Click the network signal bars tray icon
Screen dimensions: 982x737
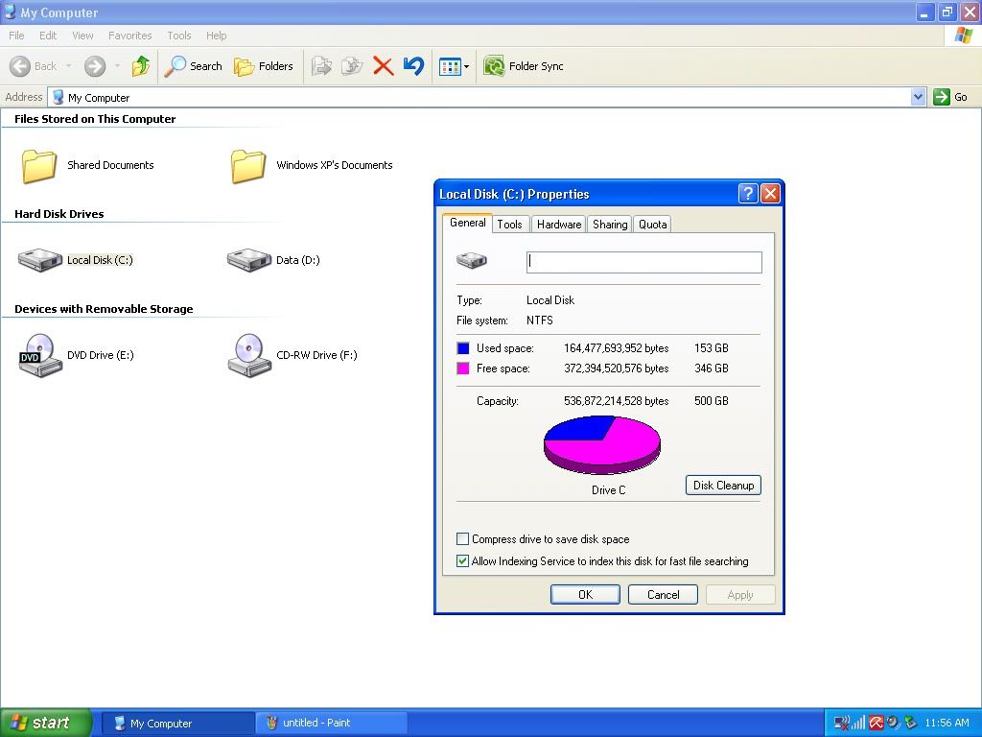click(858, 724)
